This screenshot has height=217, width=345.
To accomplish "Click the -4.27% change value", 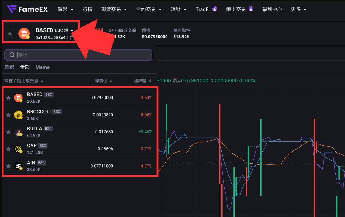I will 146,166.
